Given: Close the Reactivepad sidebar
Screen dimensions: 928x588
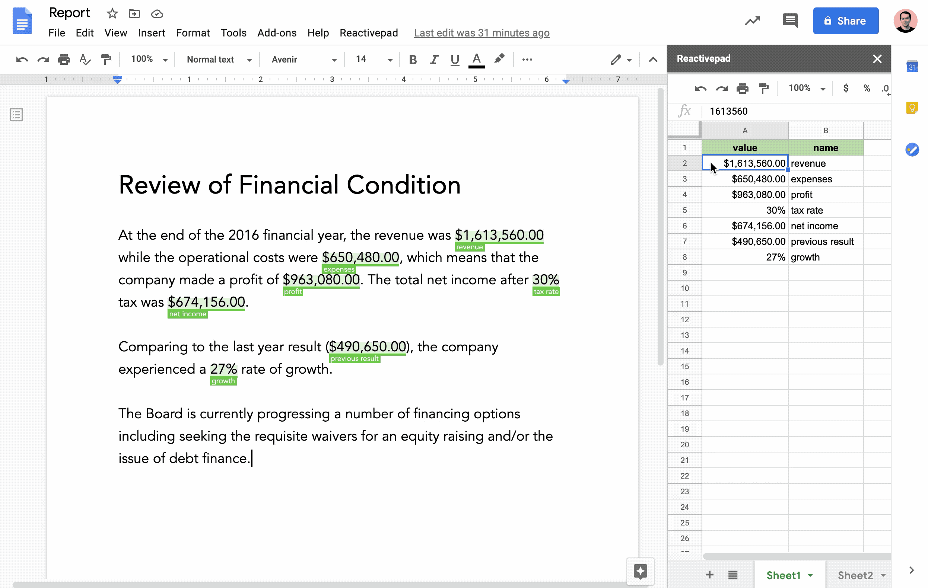Looking at the screenshot, I should (877, 59).
